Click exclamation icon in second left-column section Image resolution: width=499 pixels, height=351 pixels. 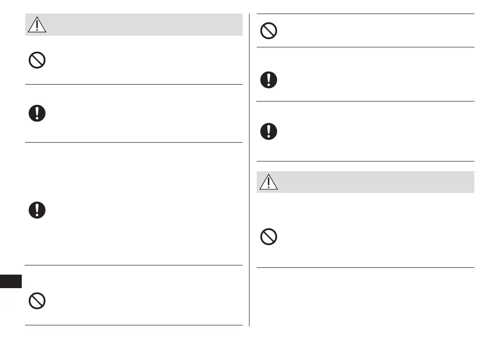click(37, 113)
